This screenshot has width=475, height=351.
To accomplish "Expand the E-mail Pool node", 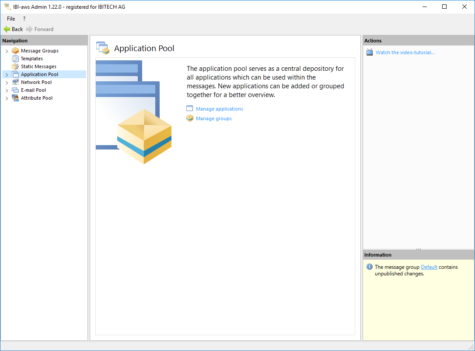I will [7, 90].
